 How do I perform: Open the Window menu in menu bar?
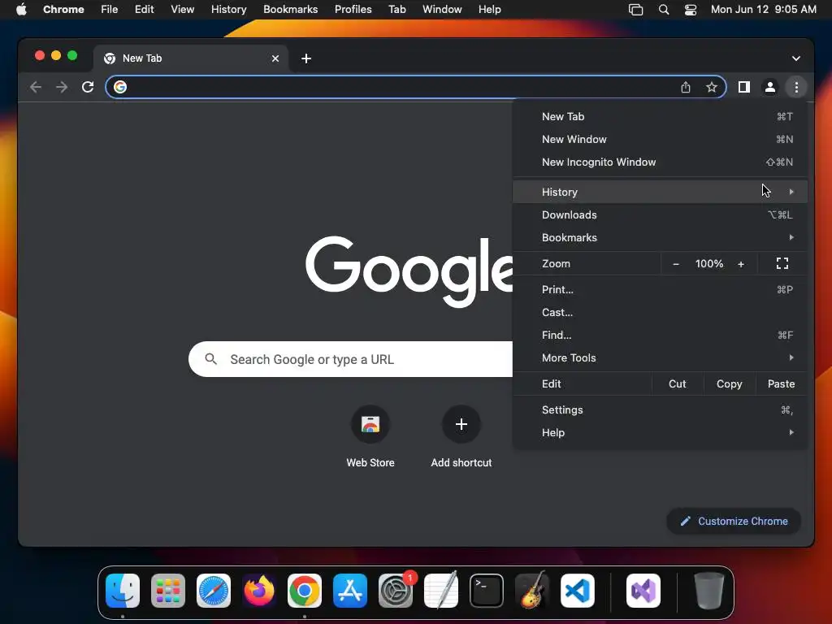point(442,10)
